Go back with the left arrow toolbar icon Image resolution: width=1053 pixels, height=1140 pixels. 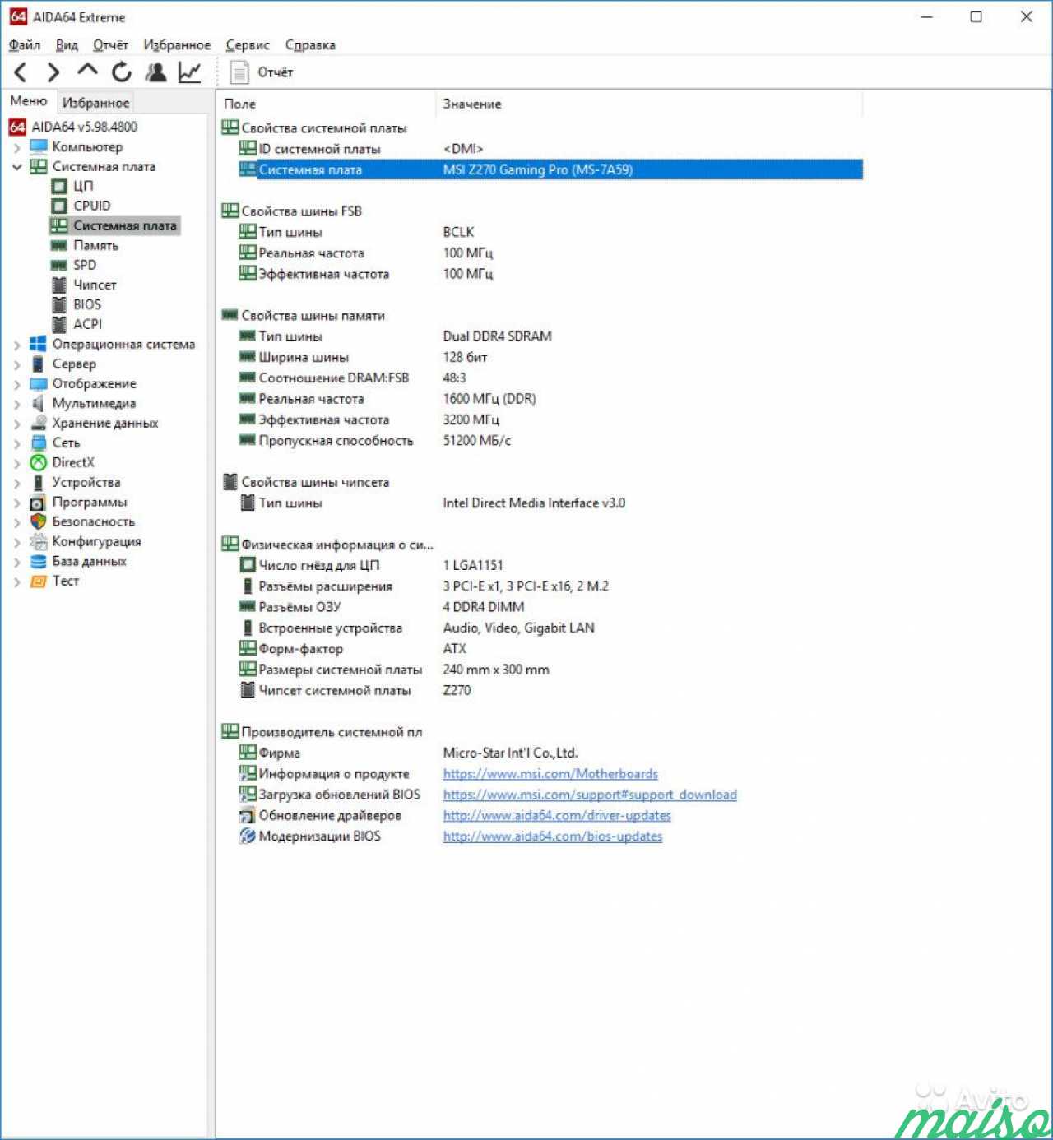click(x=21, y=72)
